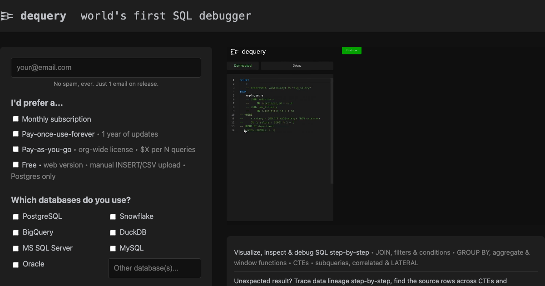Click the Other database(s) text field

point(154,268)
